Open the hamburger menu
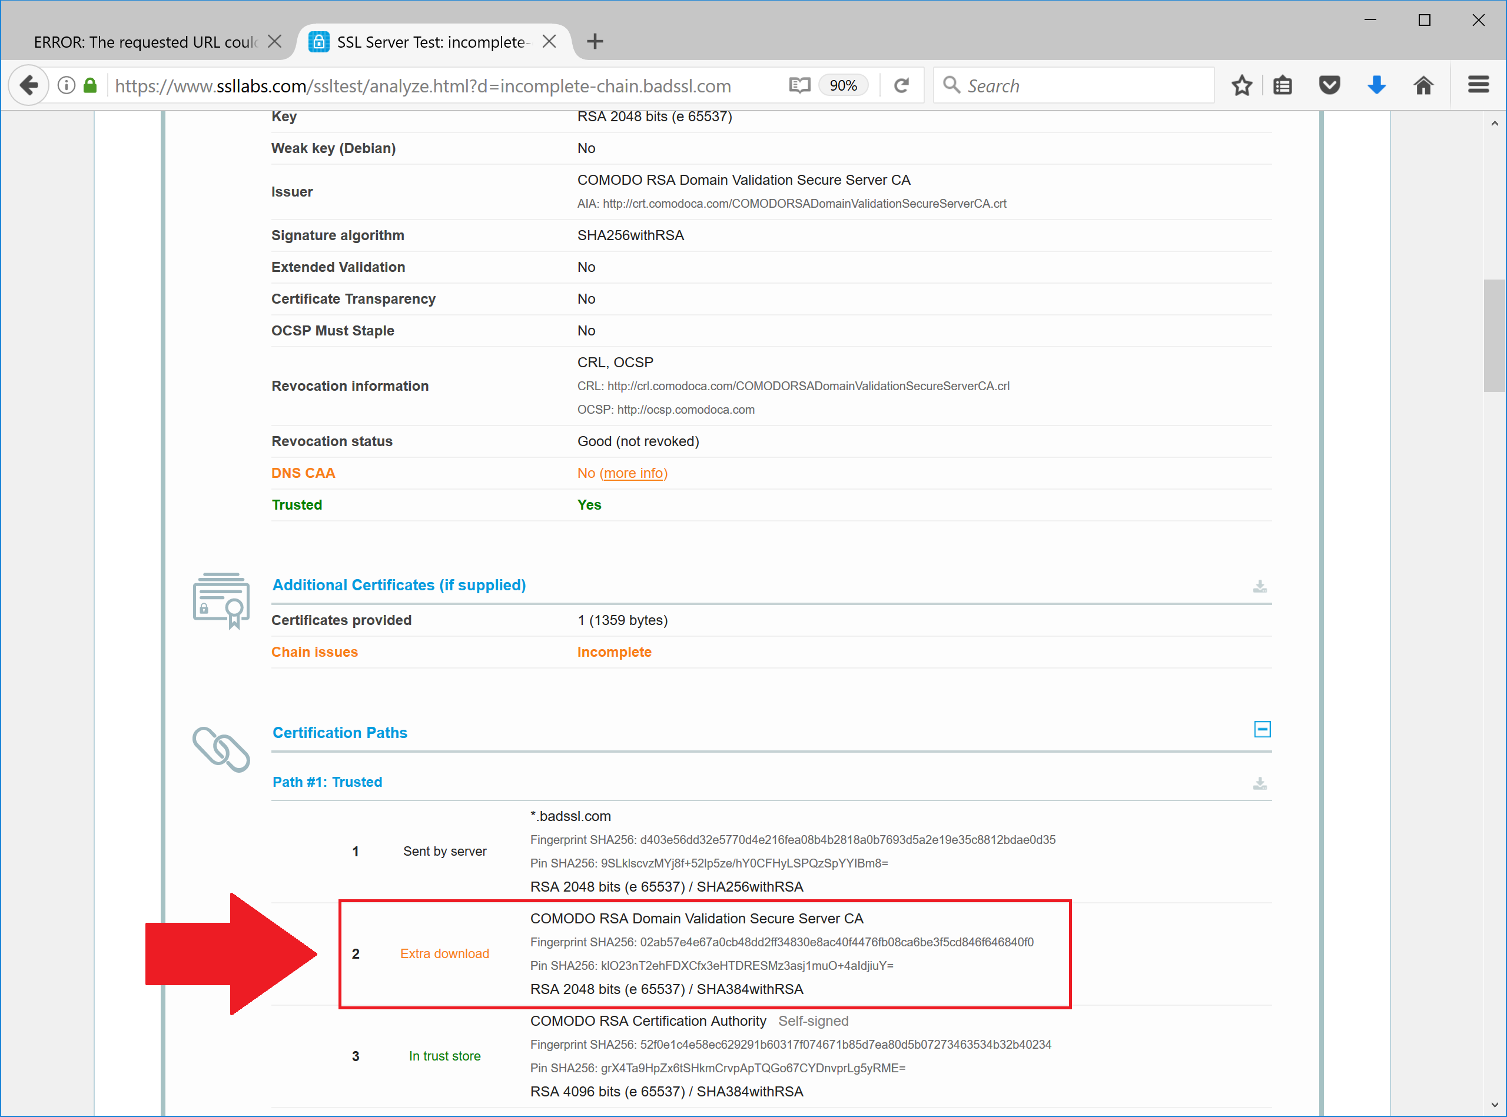This screenshot has width=1507, height=1117. coord(1479,85)
